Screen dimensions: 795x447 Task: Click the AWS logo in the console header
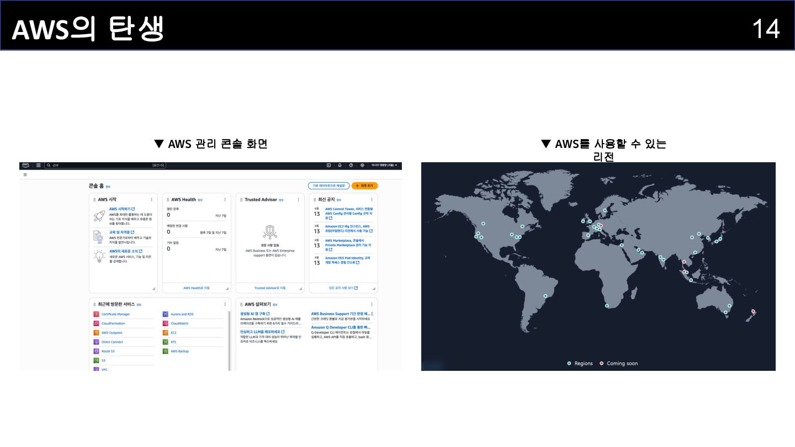[x=25, y=165]
